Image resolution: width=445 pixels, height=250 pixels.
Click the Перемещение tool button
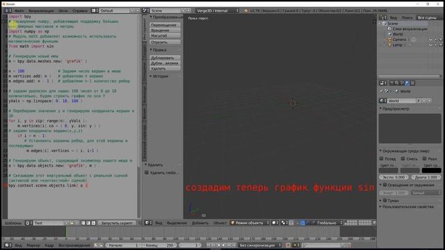pos(165,25)
